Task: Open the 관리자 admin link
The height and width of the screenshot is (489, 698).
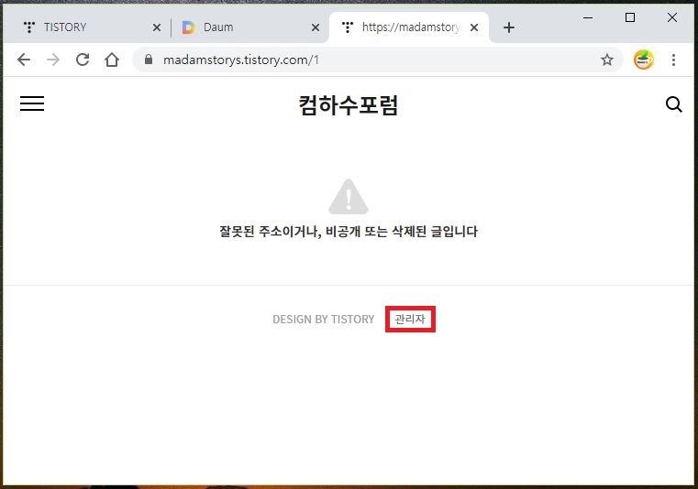Action: [x=410, y=319]
